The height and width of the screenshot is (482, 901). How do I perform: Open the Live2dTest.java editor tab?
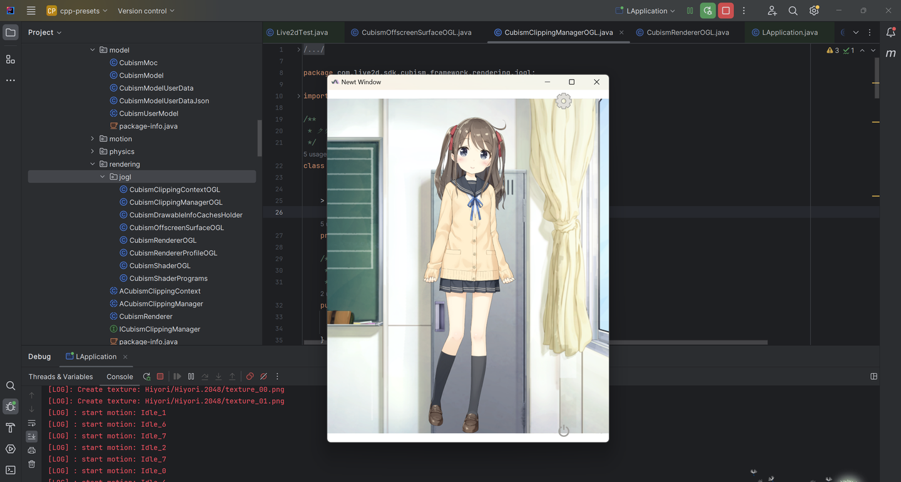(x=303, y=32)
